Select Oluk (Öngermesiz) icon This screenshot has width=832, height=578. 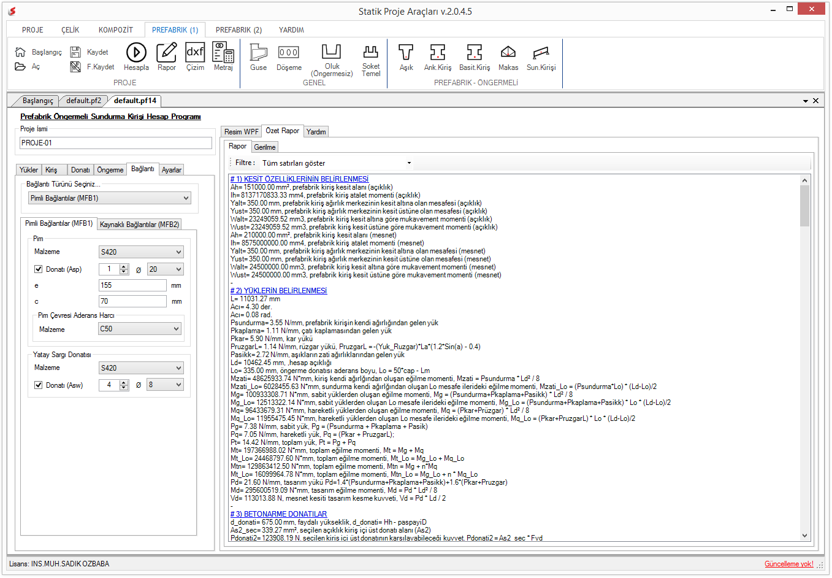click(332, 52)
